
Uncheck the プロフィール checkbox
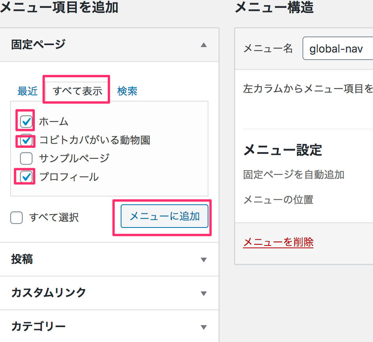pos(26,177)
